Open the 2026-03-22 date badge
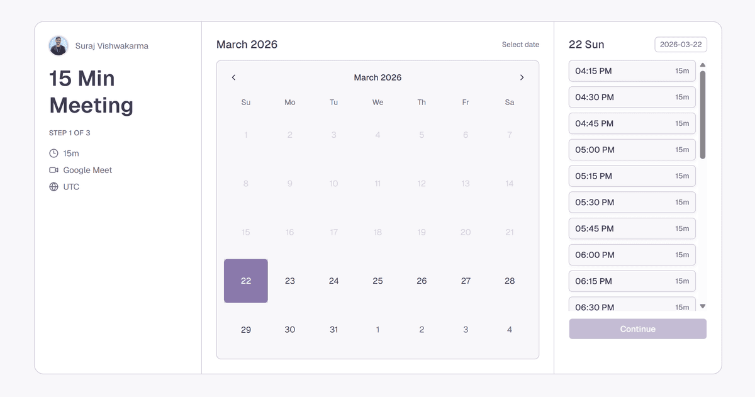The height and width of the screenshot is (397, 755). 681,44
